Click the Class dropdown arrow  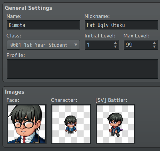(x=76, y=45)
